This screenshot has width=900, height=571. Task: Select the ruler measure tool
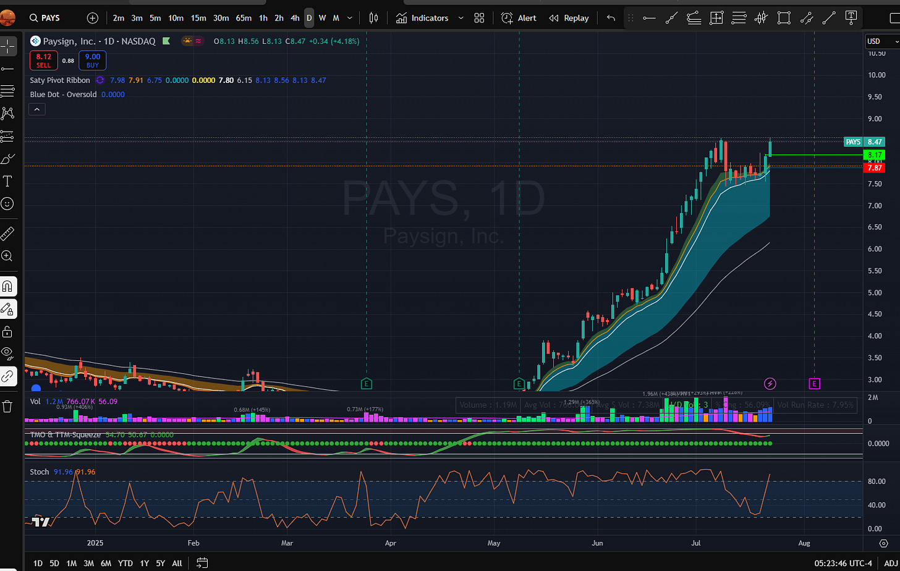tap(7, 234)
